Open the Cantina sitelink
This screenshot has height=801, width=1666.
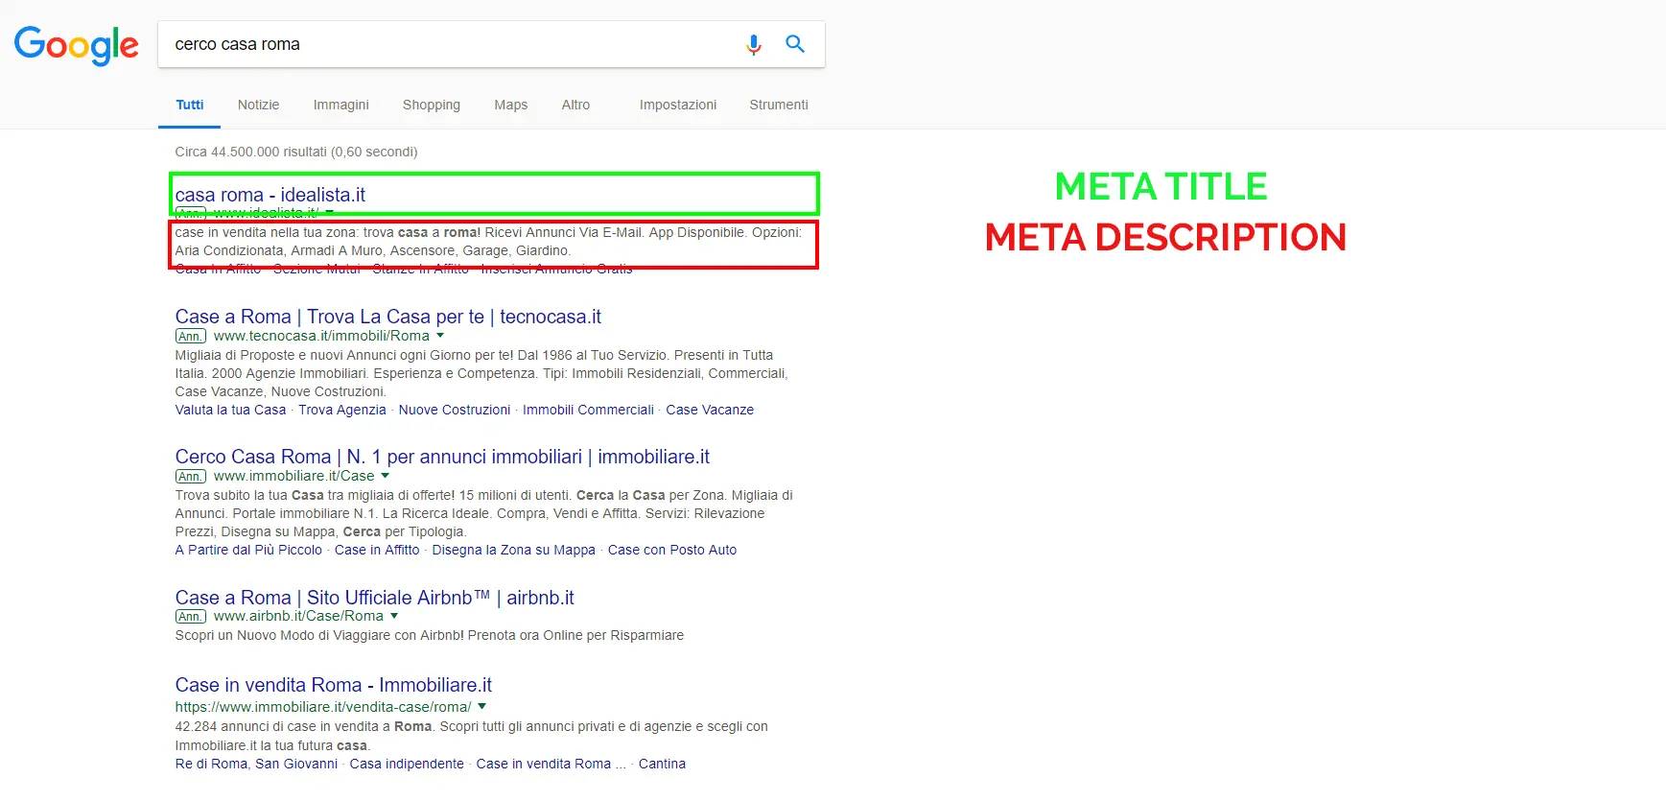[x=663, y=764]
